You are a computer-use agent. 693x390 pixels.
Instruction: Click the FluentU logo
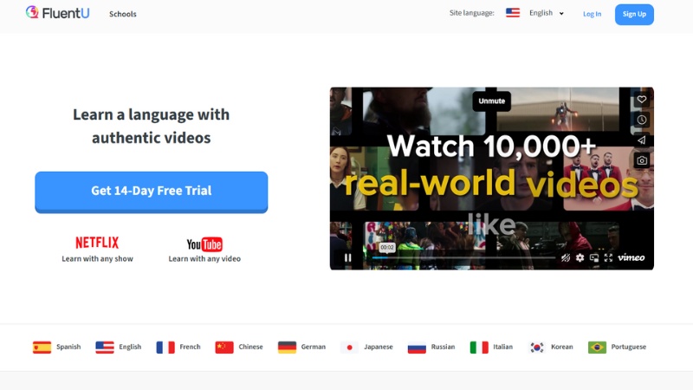tap(57, 13)
